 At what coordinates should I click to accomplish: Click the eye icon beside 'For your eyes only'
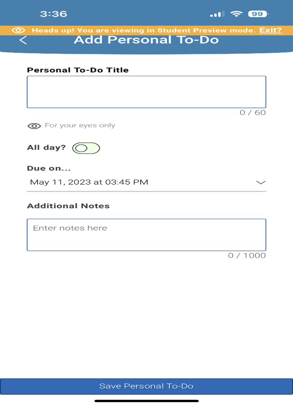click(x=34, y=126)
